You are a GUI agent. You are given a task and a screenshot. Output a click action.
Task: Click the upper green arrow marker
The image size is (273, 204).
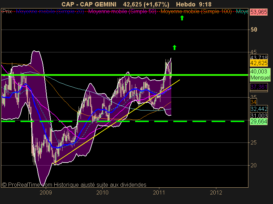182,18
